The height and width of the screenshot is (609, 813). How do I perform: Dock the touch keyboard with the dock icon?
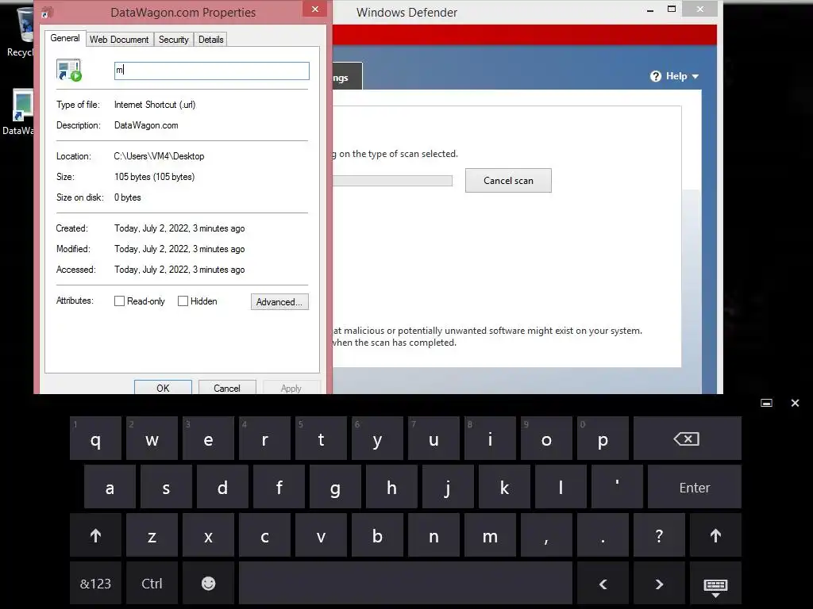tap(766, 403)
